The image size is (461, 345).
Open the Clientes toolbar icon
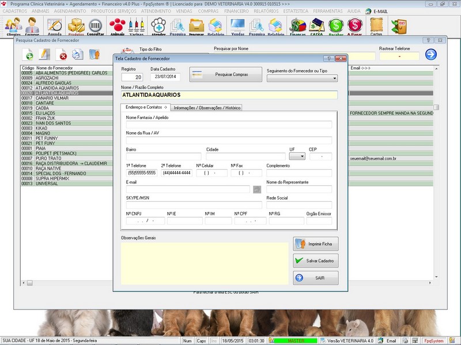pyautogui.click(x=13, y=26)
